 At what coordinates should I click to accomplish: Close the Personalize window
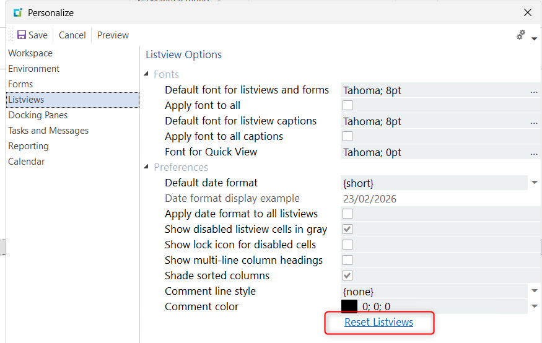coord(527,12)
